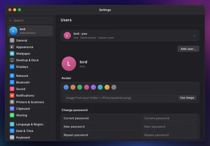Click the small pink avatar in user row
Viewport: 210px width, 146px height.
coord(67,35)
